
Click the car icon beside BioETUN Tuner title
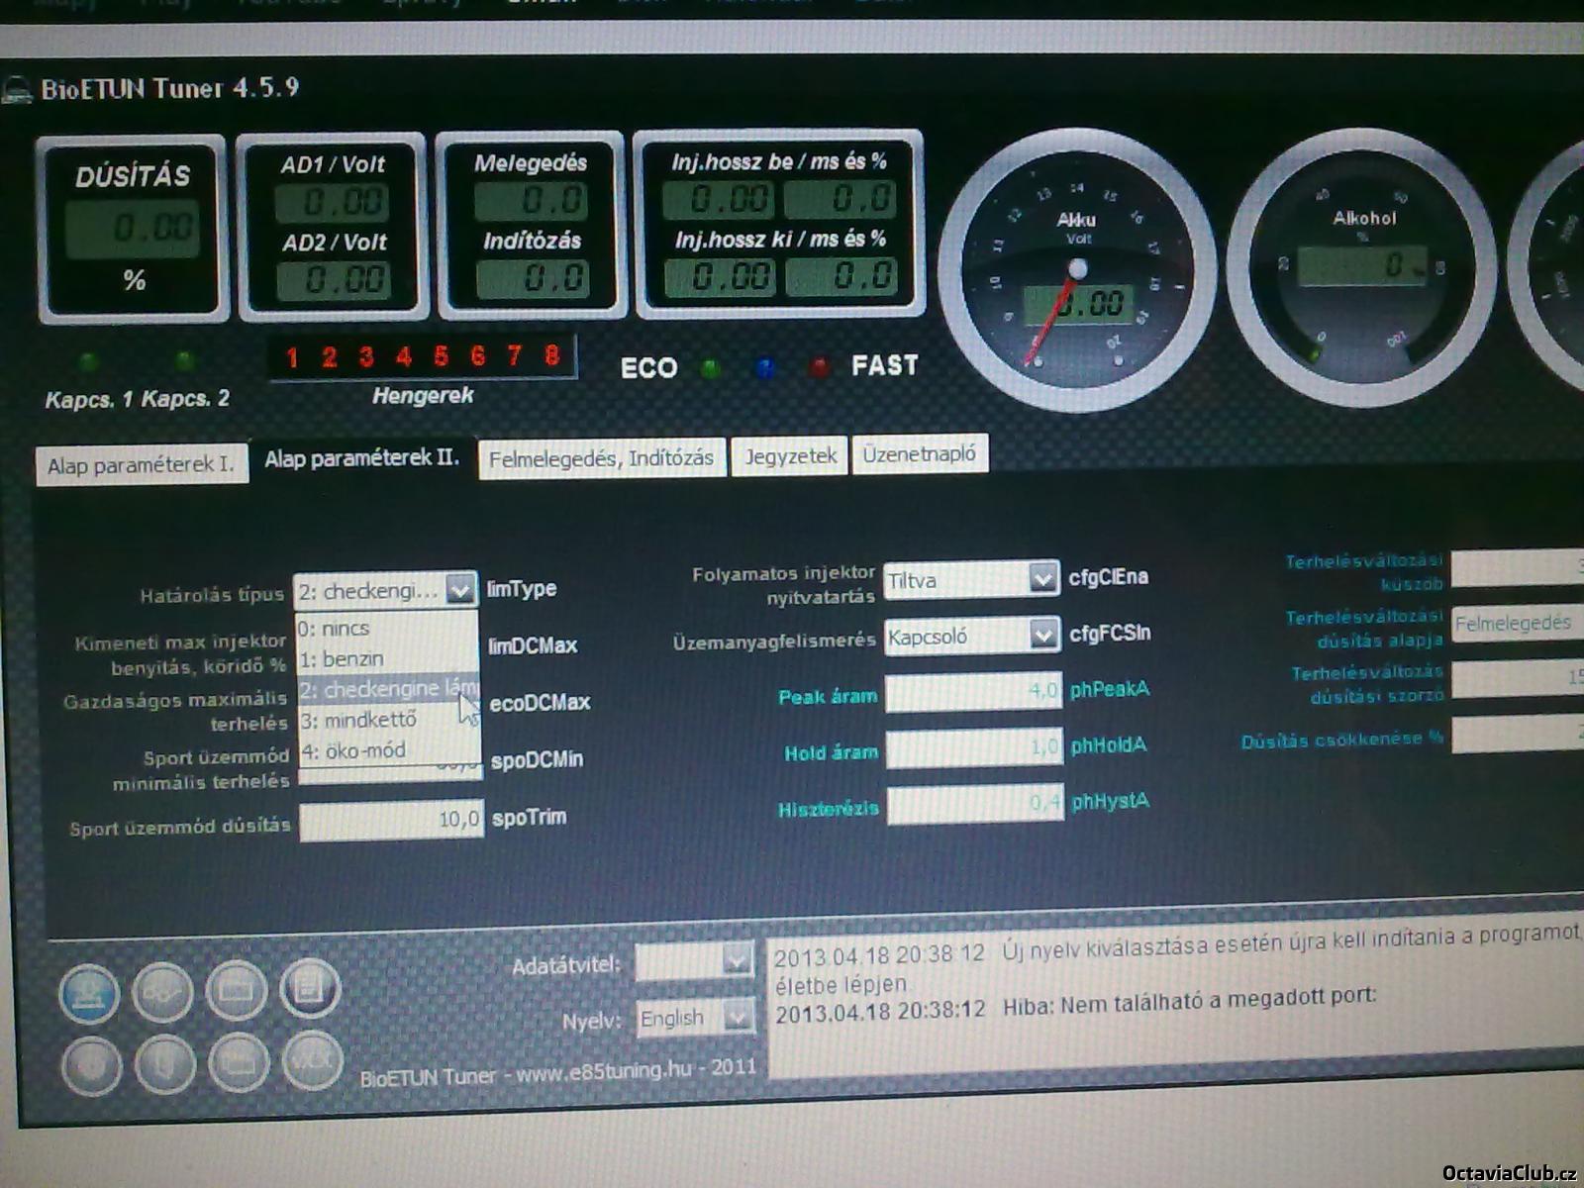coord(17,91)
